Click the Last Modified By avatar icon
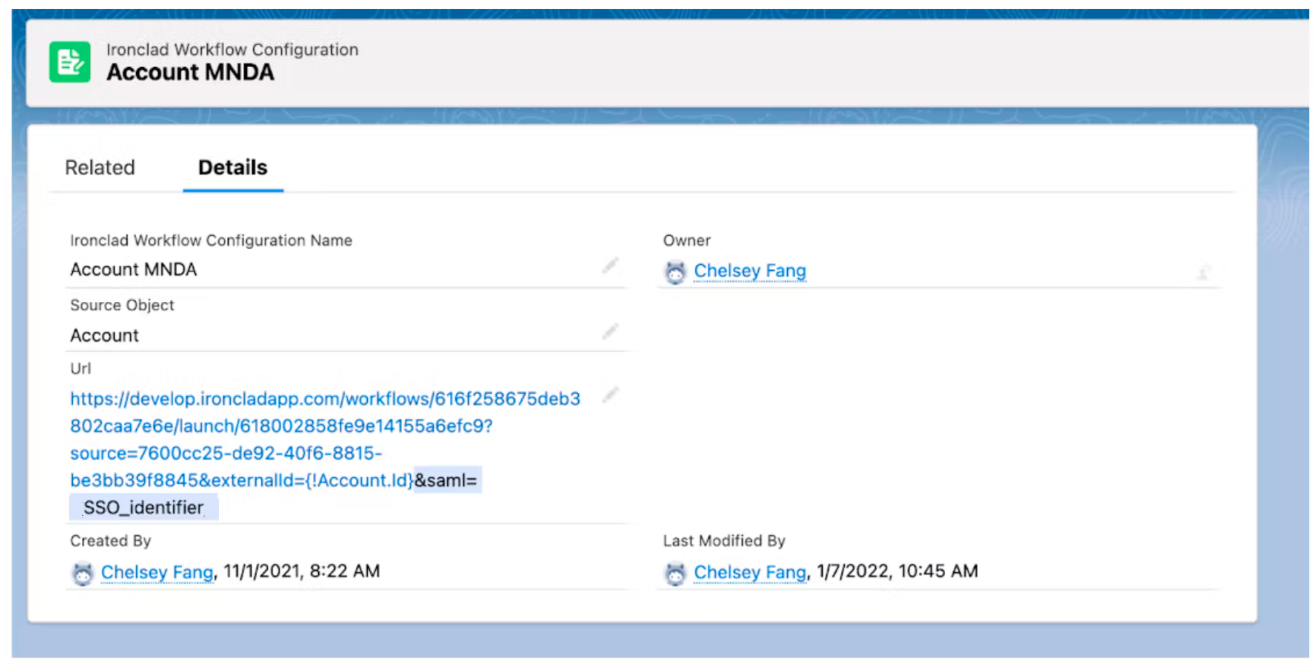The image size is (1315, 666). pos(675,573)
